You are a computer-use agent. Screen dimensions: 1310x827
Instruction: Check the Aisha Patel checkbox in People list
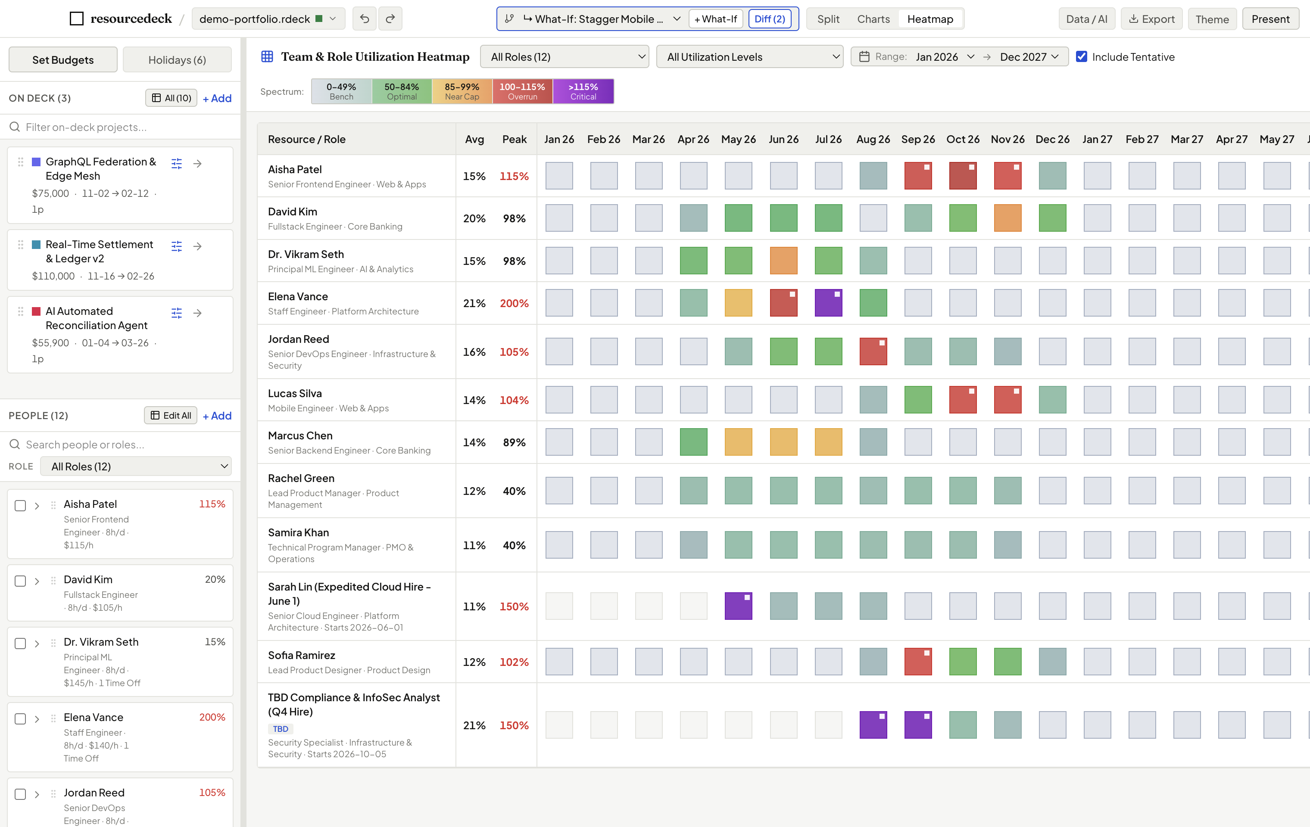tap(20, 506)
